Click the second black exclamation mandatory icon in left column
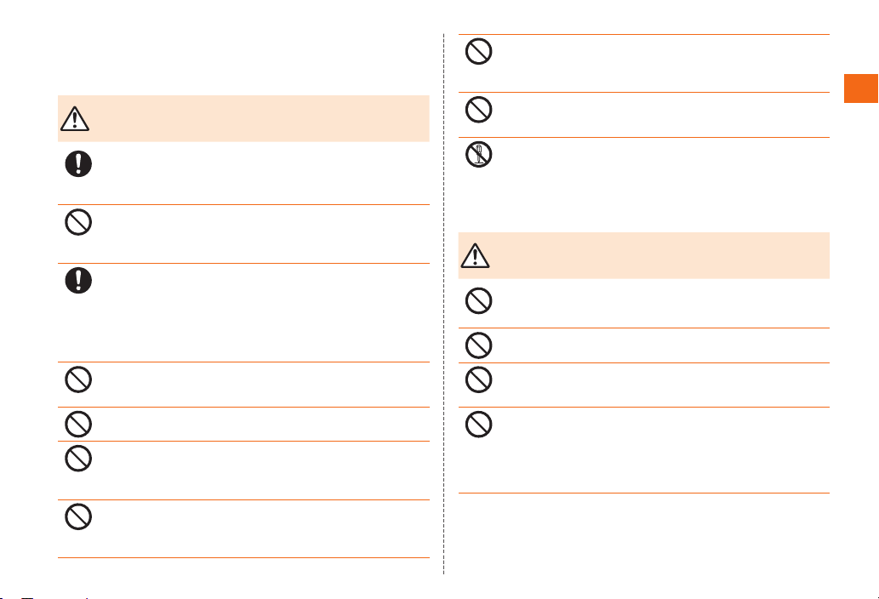Screen dimensions: 879x599 (78, 280)
